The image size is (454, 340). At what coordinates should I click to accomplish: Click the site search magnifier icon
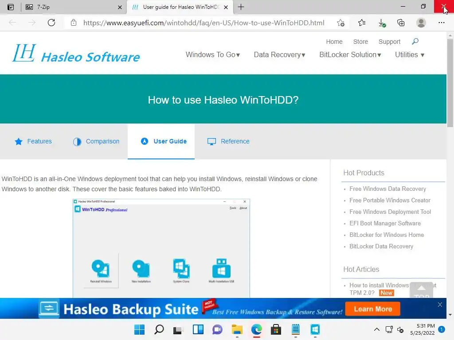click(415, 41)
